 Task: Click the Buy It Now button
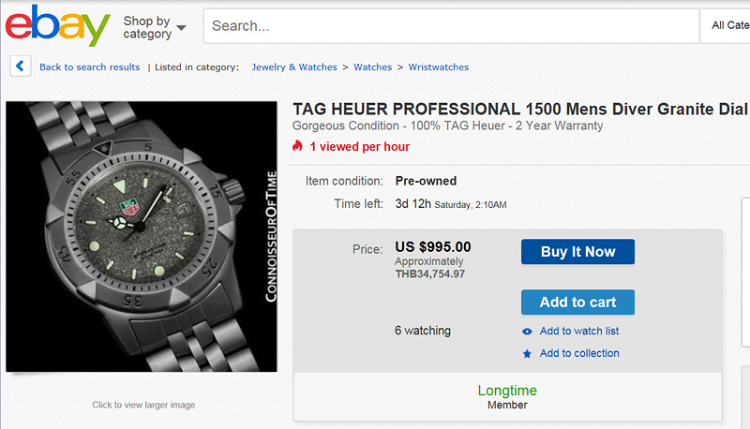[577, 252]
